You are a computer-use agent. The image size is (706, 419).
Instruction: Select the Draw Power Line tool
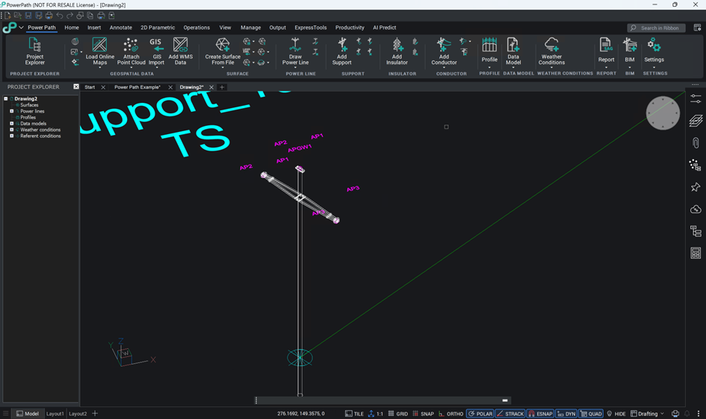(295, 51)
